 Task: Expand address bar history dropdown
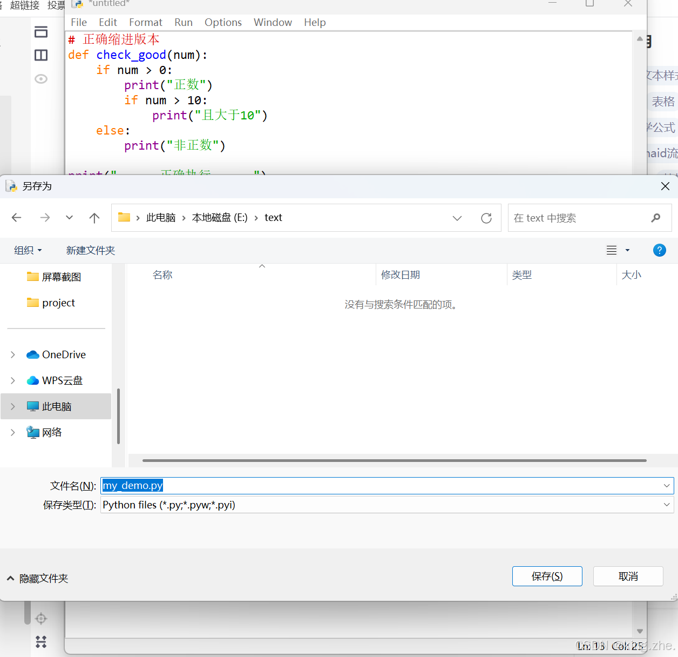point(457,218)
